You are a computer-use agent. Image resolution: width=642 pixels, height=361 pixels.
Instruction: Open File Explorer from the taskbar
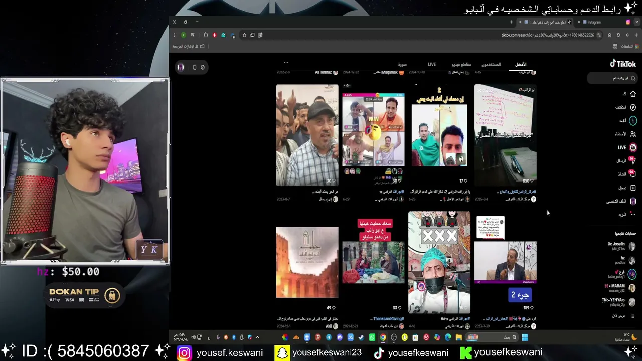click(458, 337)
